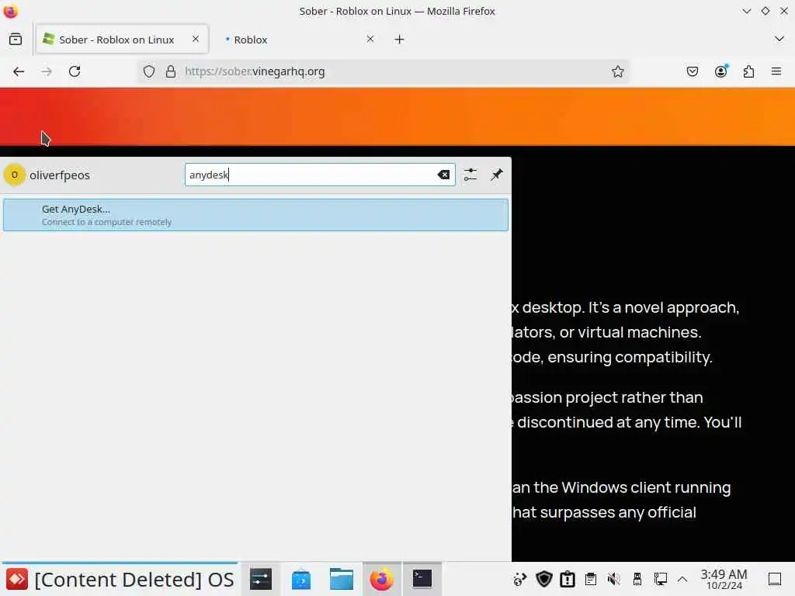
Task: Maximize the Firefox window with diamond button
Action: point(765,11)
